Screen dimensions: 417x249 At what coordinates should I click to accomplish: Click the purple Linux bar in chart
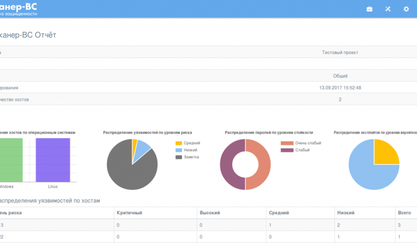click(53, 160)
